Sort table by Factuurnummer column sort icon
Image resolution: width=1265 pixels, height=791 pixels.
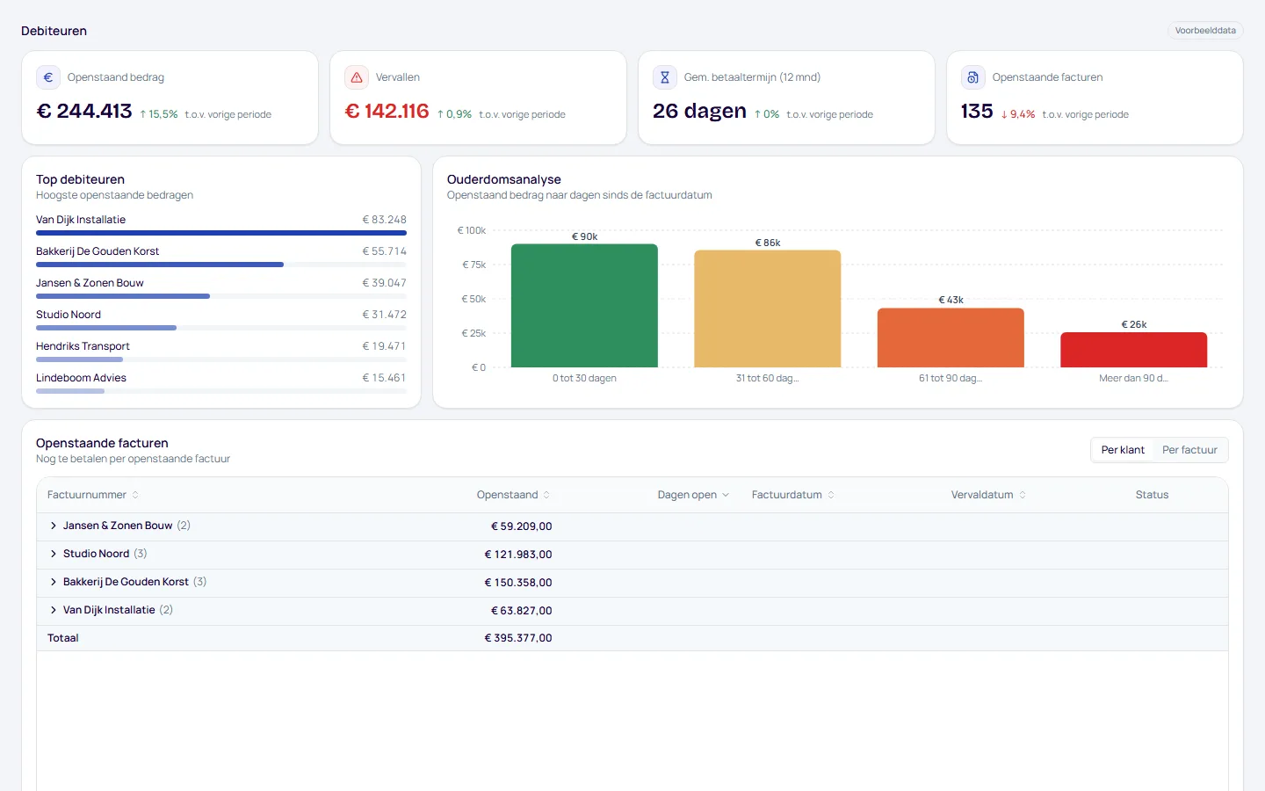click(135, 495)
